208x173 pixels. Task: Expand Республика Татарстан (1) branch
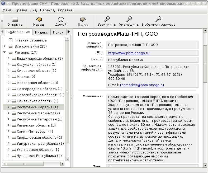(8, 119)
